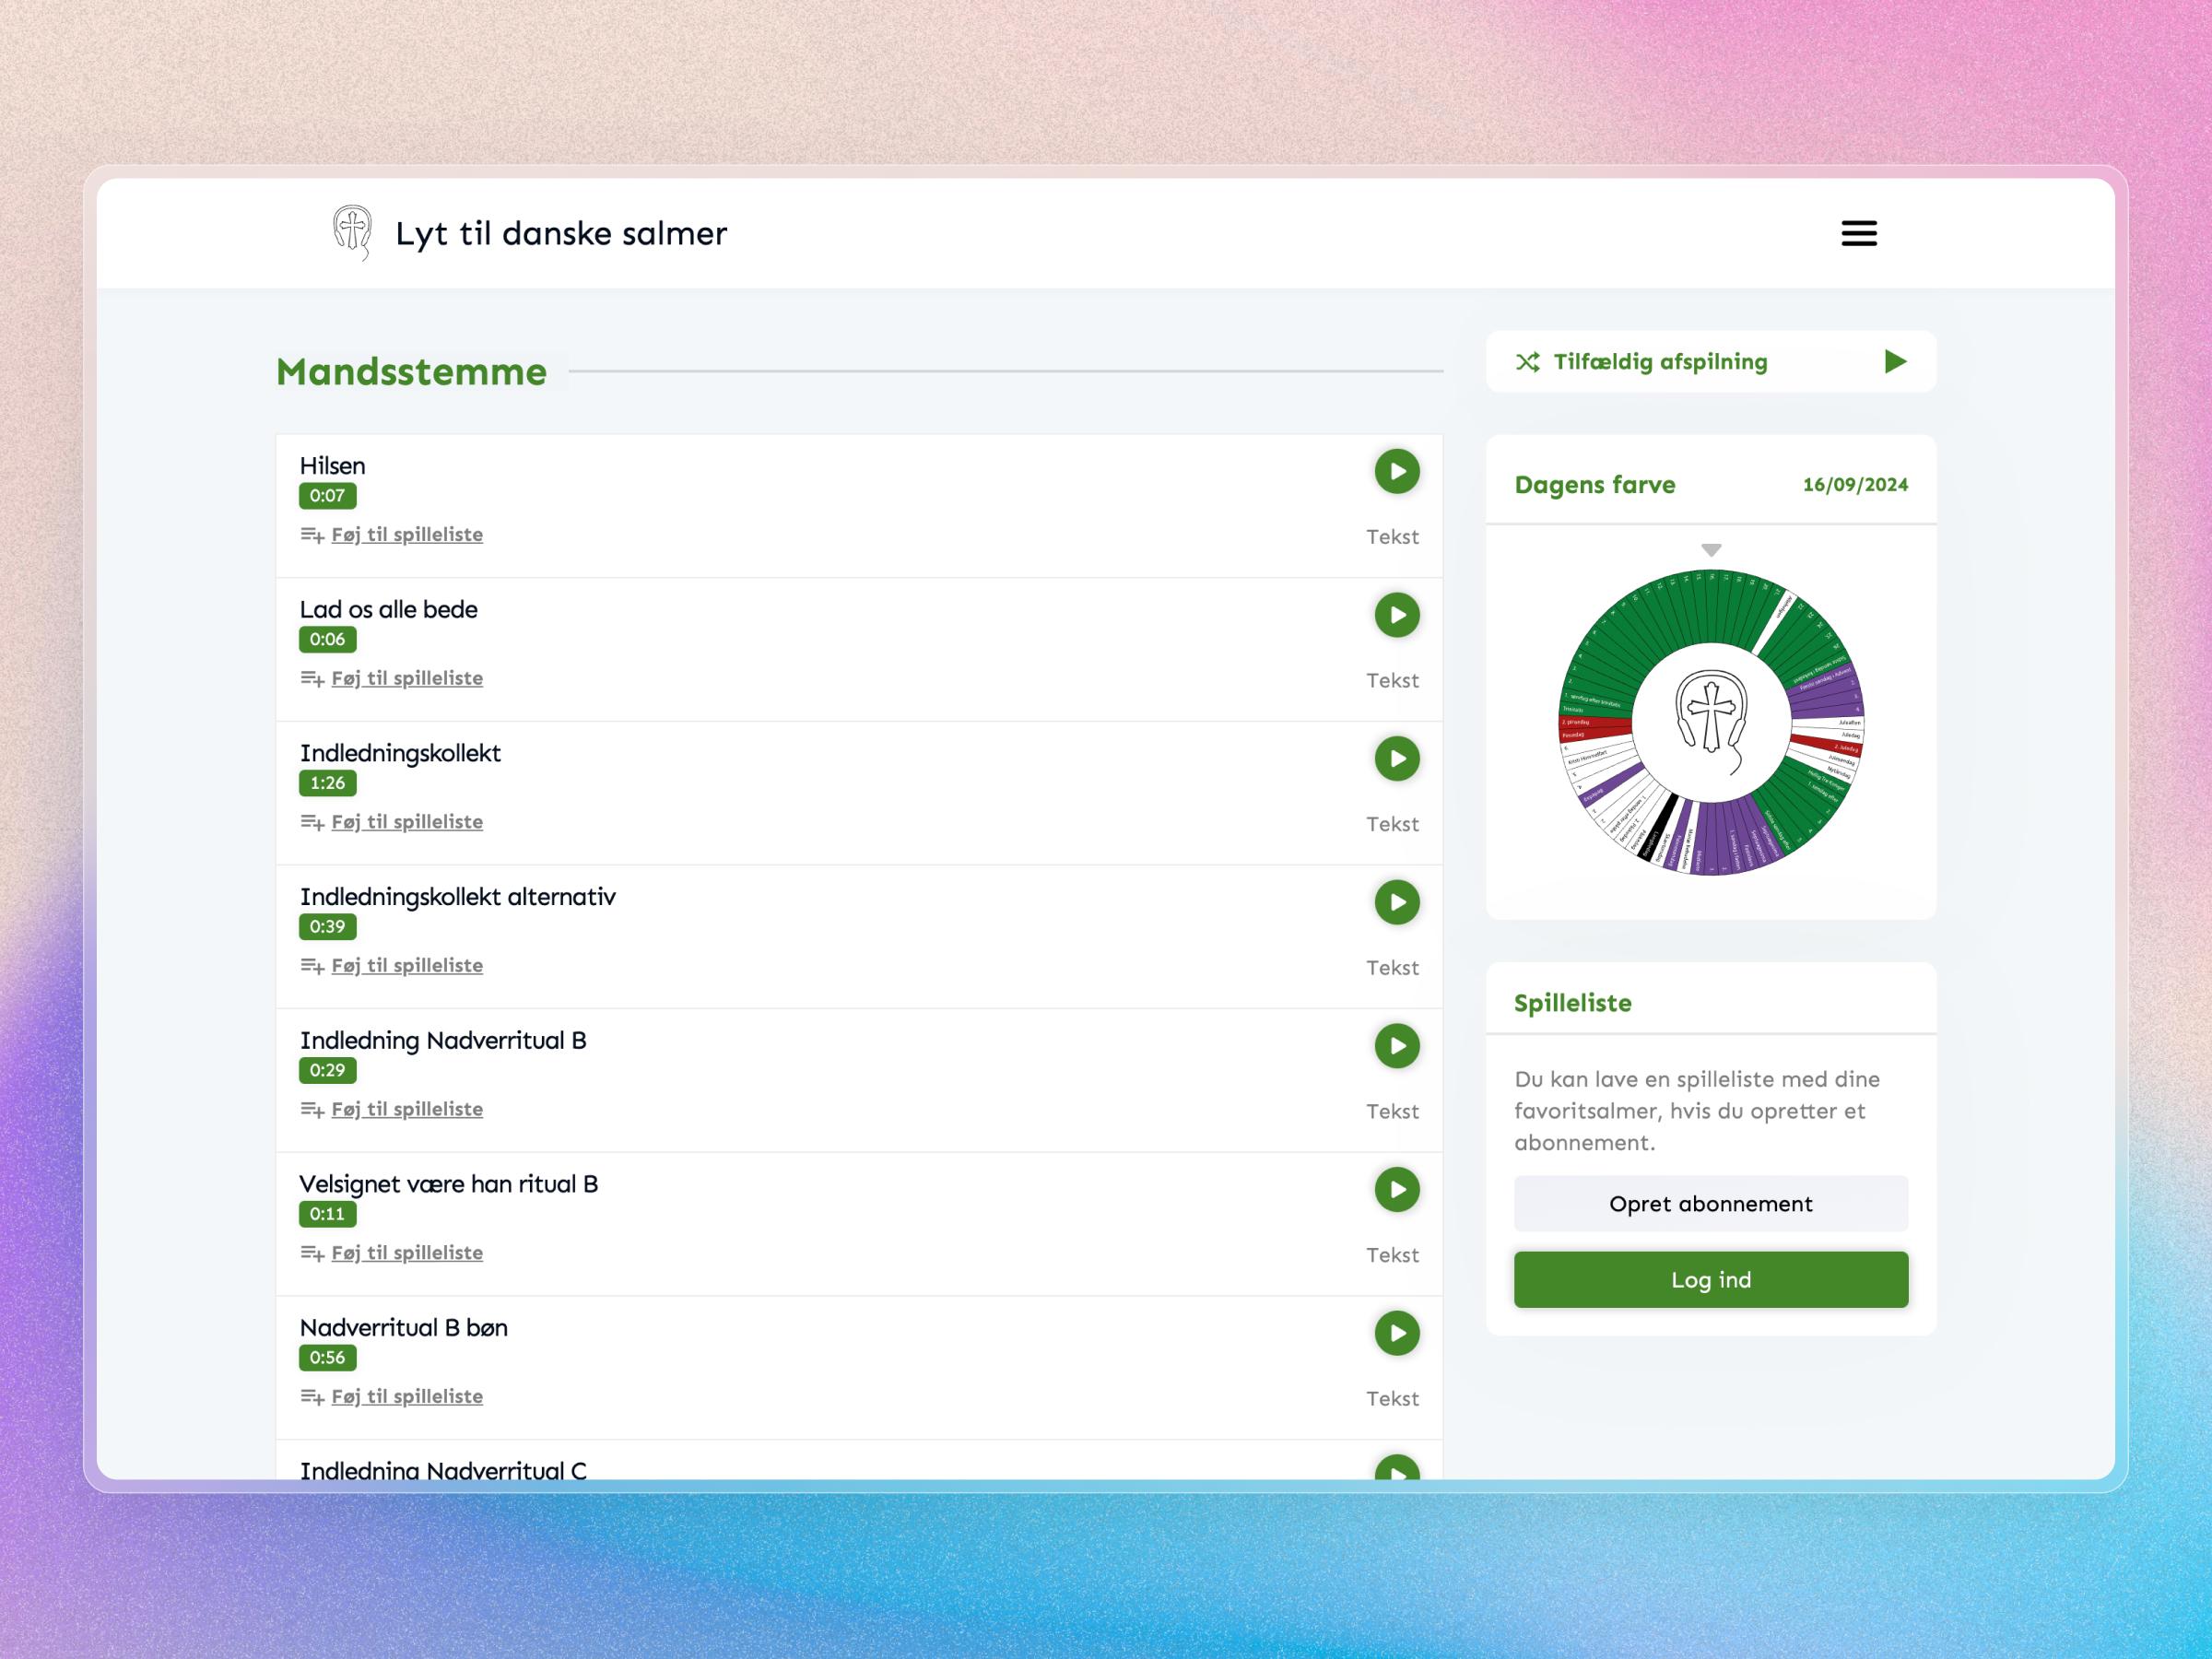The image size is (2212, 1659).
Task: Open the hamburger navigation menu
Action: pos(1858,232)
